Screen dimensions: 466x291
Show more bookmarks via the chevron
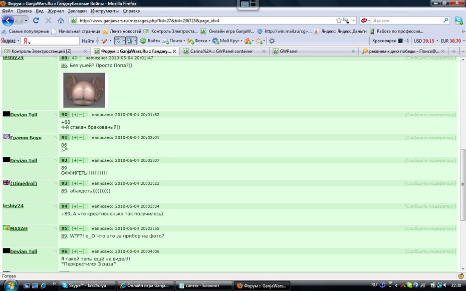[x=462, y=31]
